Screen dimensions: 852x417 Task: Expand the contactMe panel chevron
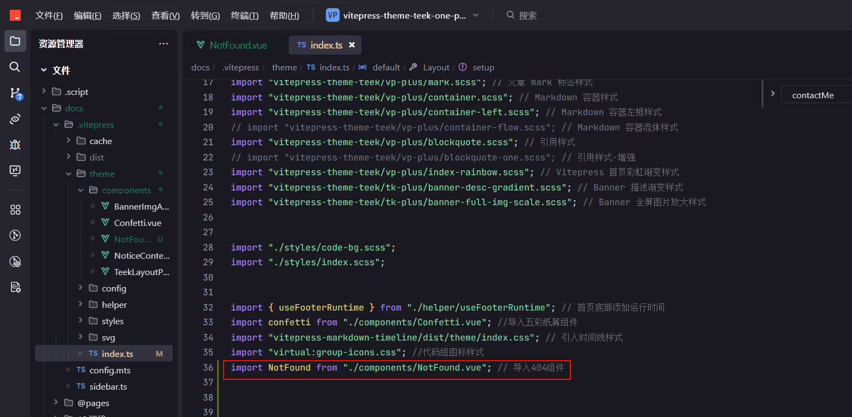click(x=773, y=93)
